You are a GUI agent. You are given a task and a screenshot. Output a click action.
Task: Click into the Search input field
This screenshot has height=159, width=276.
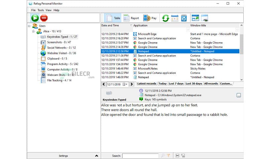(140, 156)
